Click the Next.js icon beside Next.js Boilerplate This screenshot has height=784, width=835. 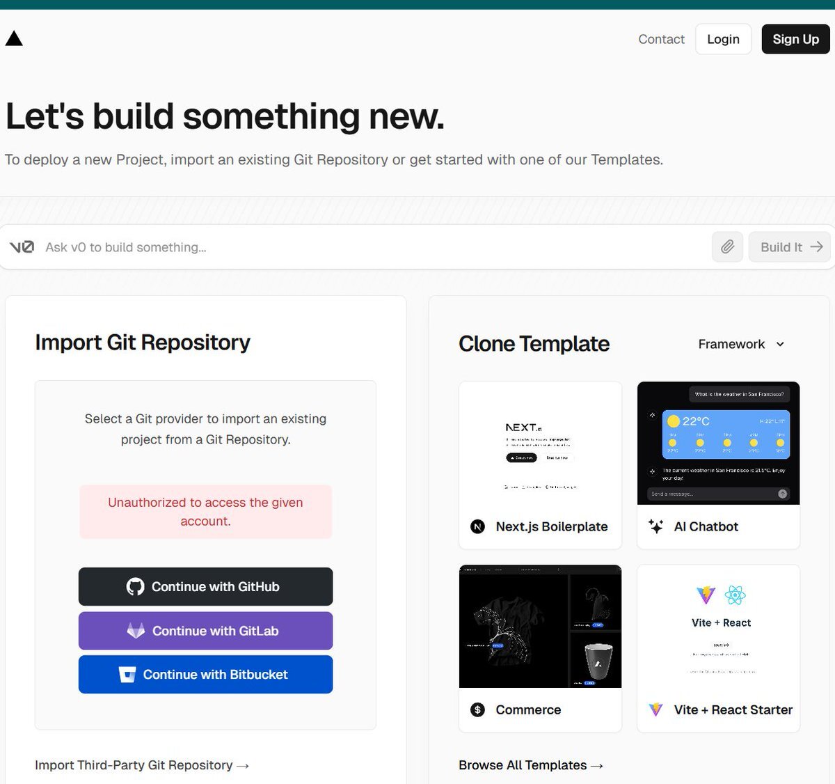tap(477, 526)
